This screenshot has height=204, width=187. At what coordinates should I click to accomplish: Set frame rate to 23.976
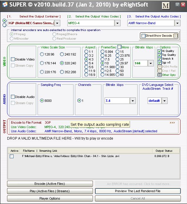pos(117,56)
